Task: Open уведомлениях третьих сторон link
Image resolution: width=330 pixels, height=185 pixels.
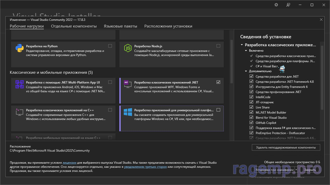Action: [x=145, y=167]
